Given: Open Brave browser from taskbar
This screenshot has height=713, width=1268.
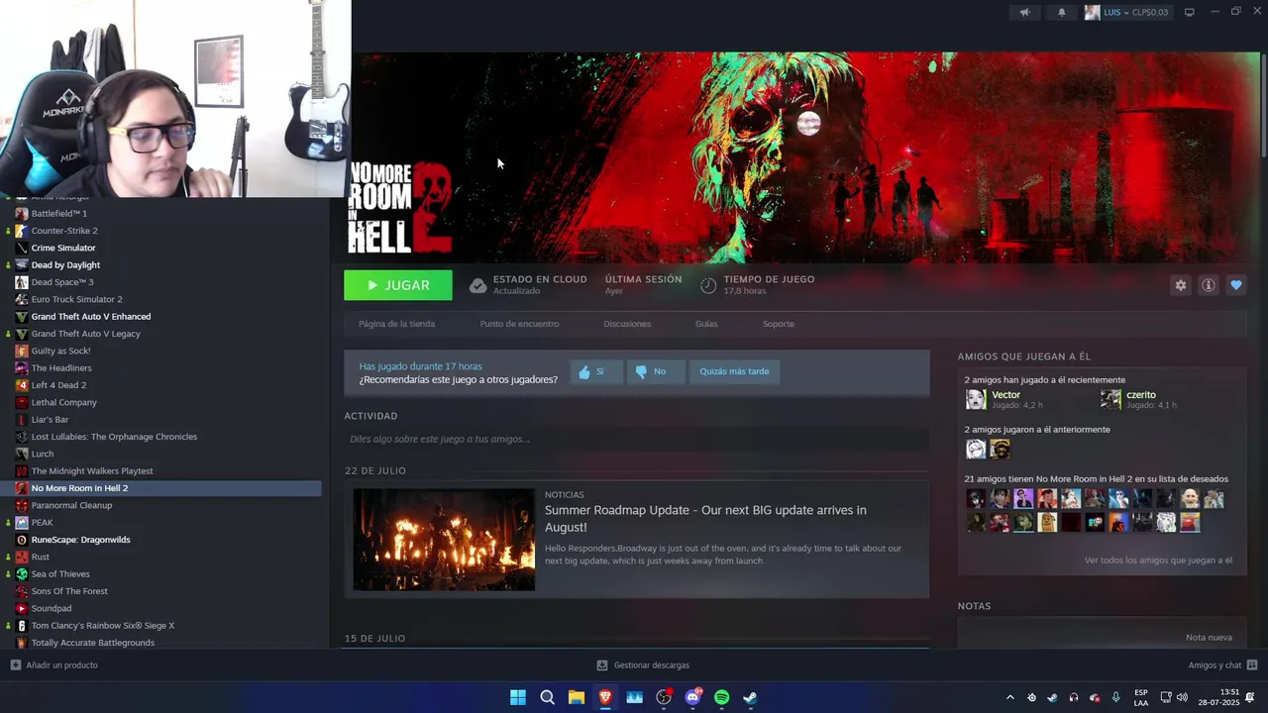Looking at the screenshot, I should [605, 697].
